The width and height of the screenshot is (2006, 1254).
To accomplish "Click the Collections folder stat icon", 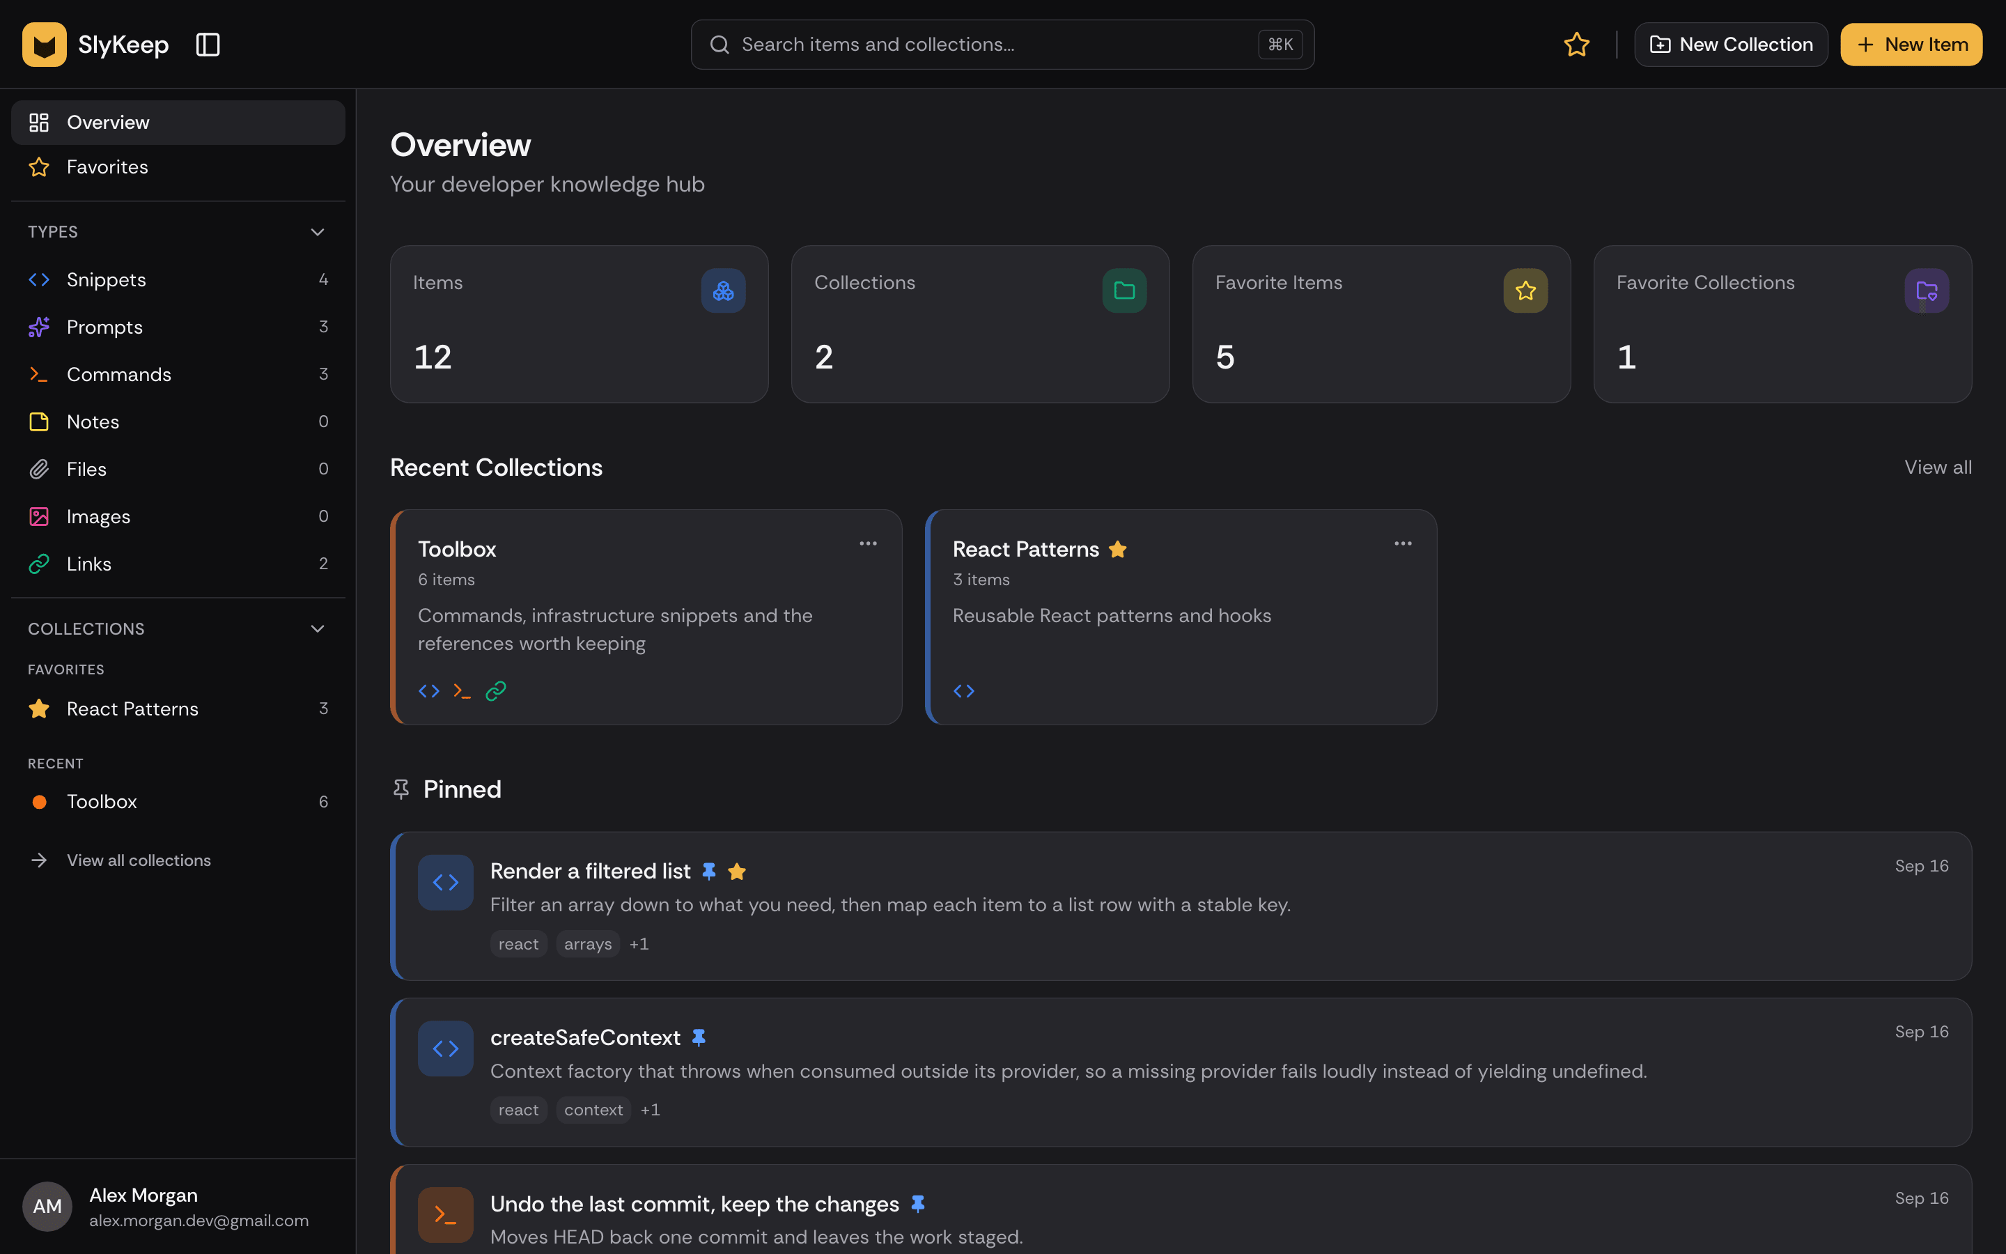I will pos(1124,291).
